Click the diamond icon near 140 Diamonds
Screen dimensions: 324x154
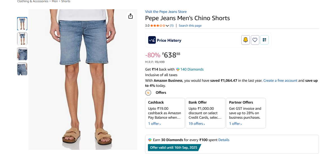click(x=178, y=69)
